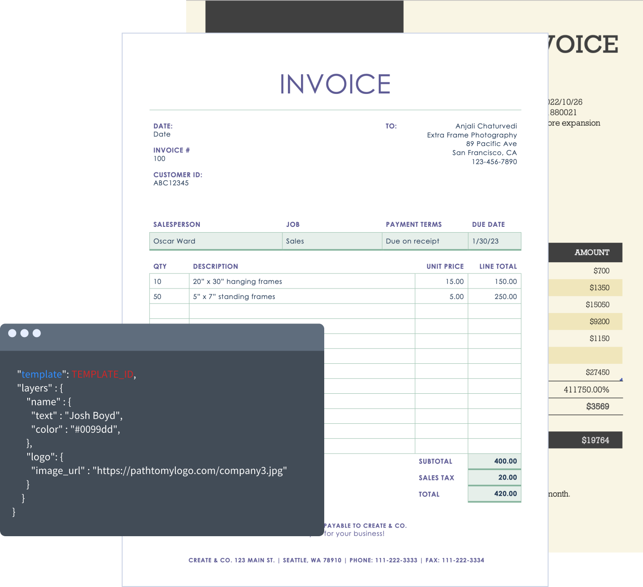Select the 400.00 subtotal value
This screenshot has height=587, width=643.
[x=505, y=461]
